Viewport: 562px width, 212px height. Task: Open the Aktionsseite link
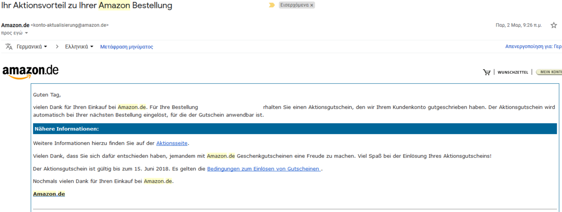pyautogui.click(x=173, y=143)
